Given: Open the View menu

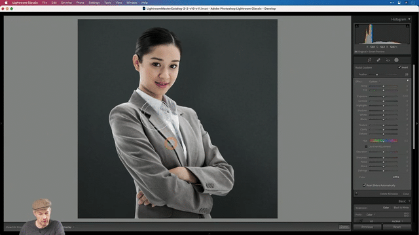Looking at the screenshot, I should (x=118, y=3).
